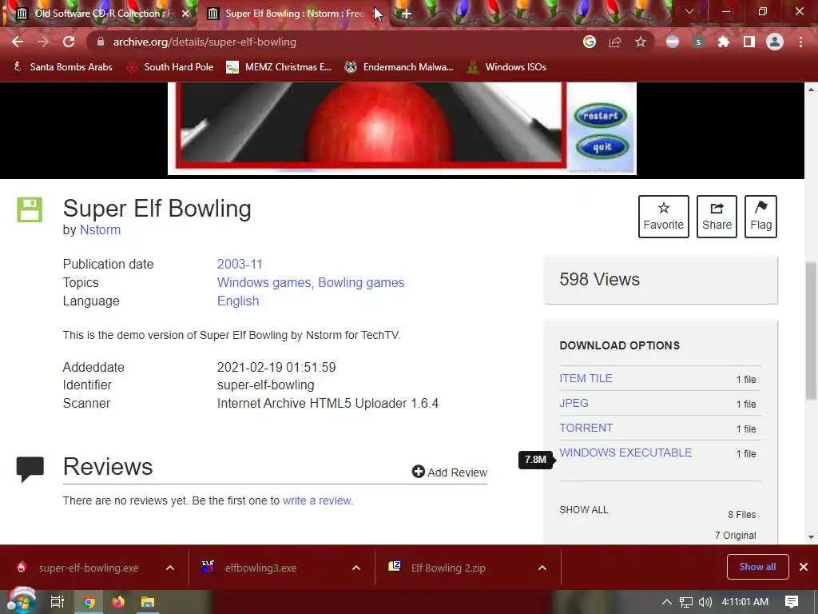
Task: Open the Nstorm creator link
Action: [100, 229]
